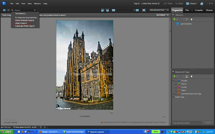Toggle the Places keyword tag checkbox
Viewport: 215px width, 134px height.
pyautogui.click(x=176, y=84)
